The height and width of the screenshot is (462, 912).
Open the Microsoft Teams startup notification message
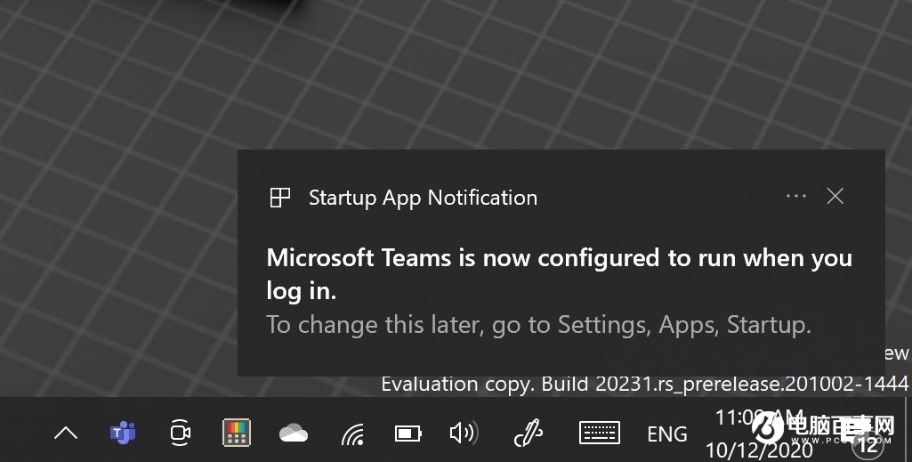[559, 274]
